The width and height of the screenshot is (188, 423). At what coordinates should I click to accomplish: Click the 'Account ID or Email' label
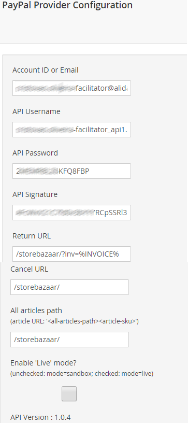pos(45,70)
